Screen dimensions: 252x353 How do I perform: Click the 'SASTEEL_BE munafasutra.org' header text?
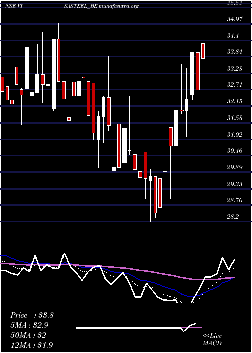coord(101,6)
